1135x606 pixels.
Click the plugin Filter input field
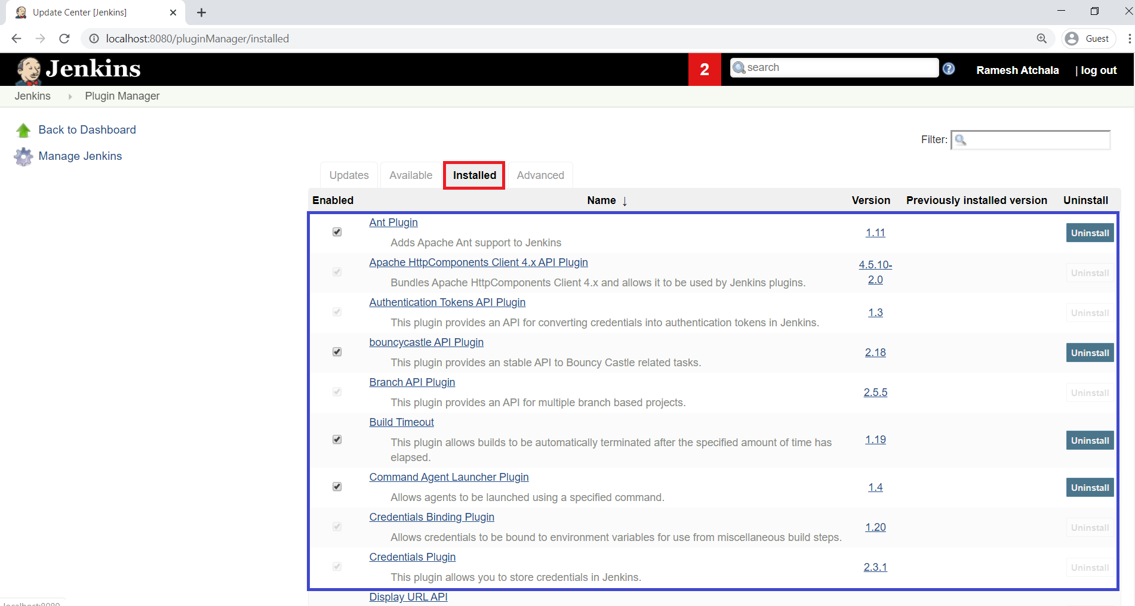pyautogui.click(x=1031, y=140)
